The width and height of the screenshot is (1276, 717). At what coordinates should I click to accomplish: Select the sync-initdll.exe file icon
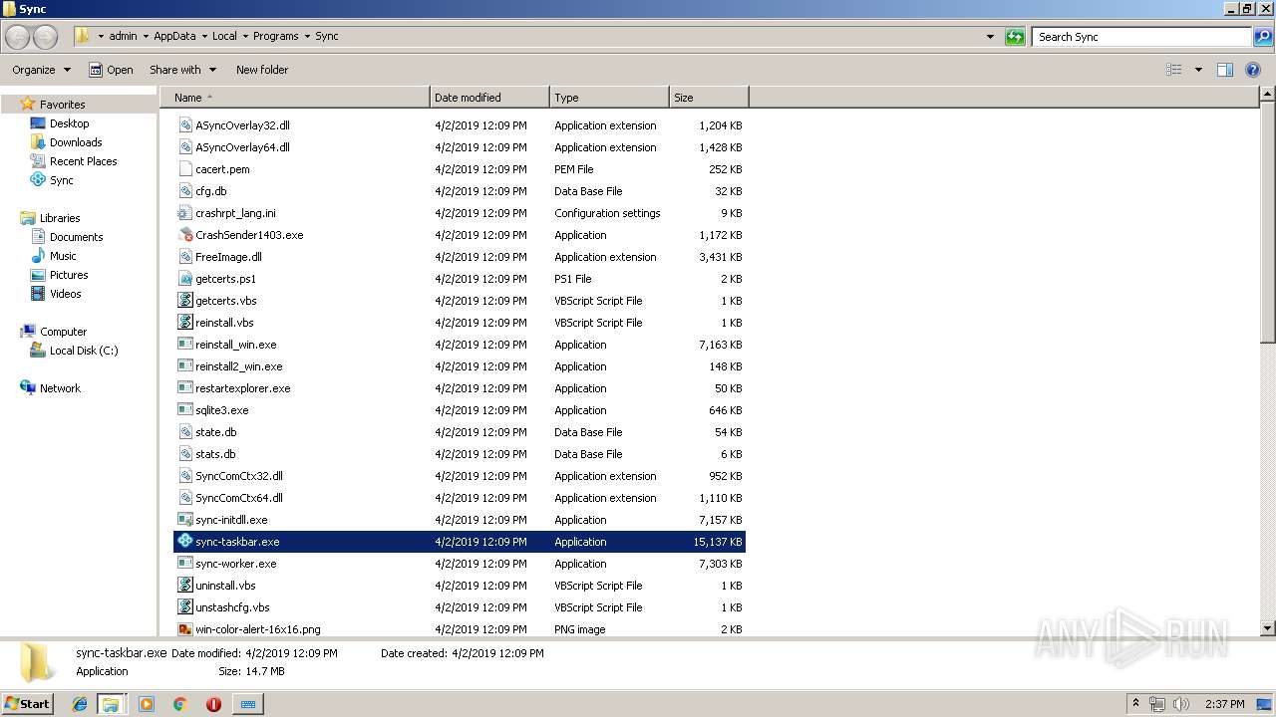pyautogui.click(x=184, y=519)
